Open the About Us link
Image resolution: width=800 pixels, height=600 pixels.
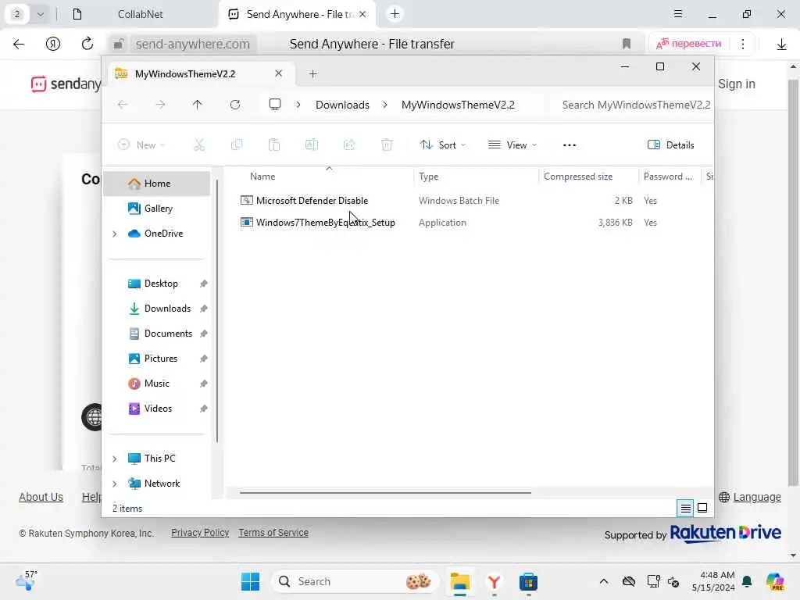point(41,497)
